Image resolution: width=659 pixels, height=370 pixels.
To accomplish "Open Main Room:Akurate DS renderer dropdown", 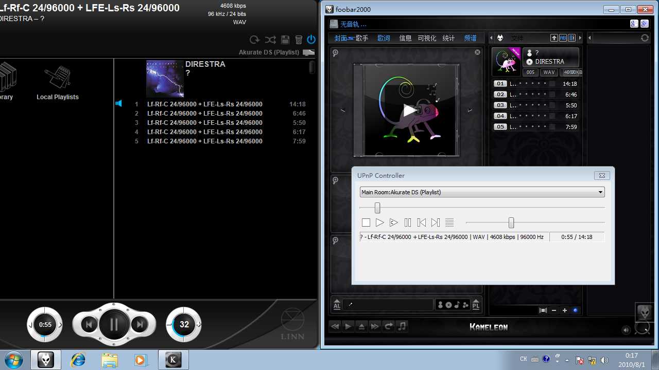I will click(482, 192).
